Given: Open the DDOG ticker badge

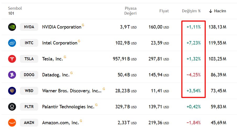Looking at the screenshot, I should [29, 75].
